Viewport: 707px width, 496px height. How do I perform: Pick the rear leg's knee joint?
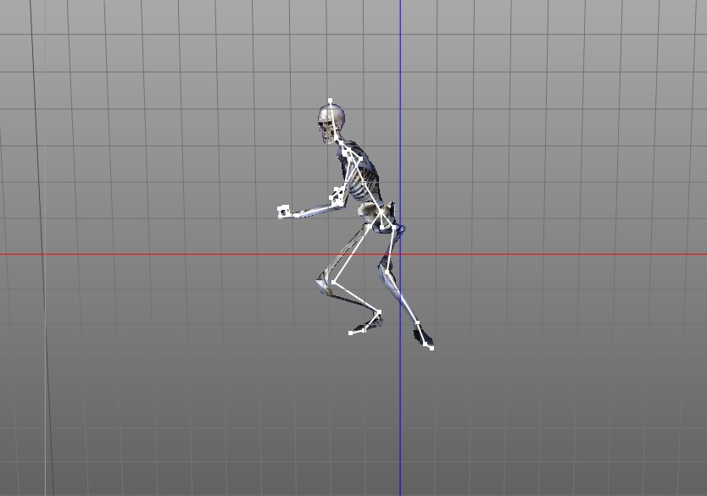(x=387, y=272)
